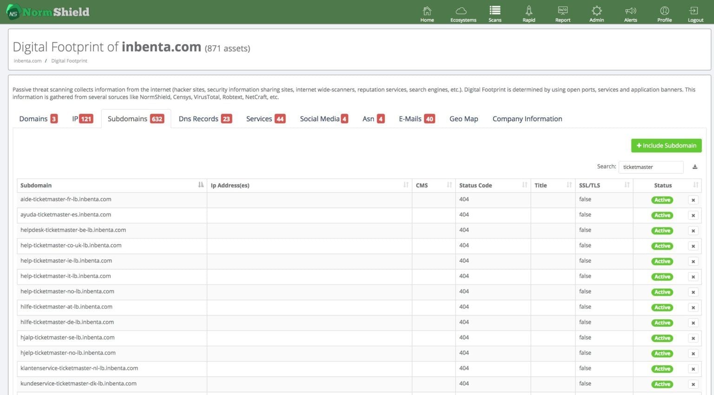
Task: Remove aide-ticketmaster-fr-lb subdomain with x button
Action: (x=693, y=200)
